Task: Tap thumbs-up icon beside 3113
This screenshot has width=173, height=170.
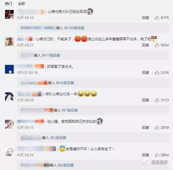Action: tap(157, 100)
